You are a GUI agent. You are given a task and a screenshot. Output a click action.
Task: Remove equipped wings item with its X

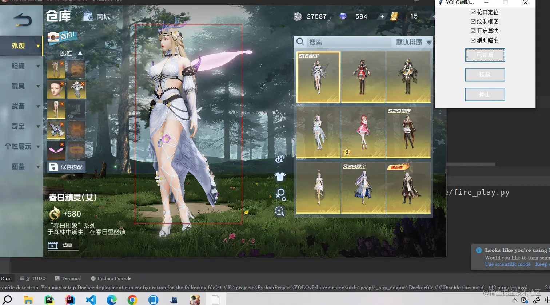pos(62,124)
